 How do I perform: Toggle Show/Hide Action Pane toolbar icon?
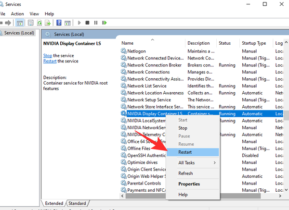(x=67, y=23)
